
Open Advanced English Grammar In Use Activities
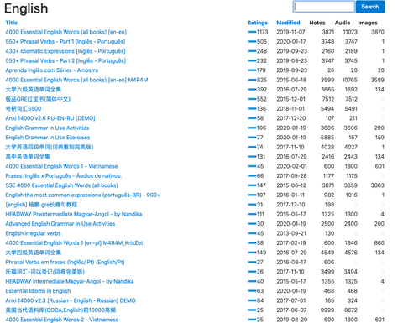(x=60, y=224)
